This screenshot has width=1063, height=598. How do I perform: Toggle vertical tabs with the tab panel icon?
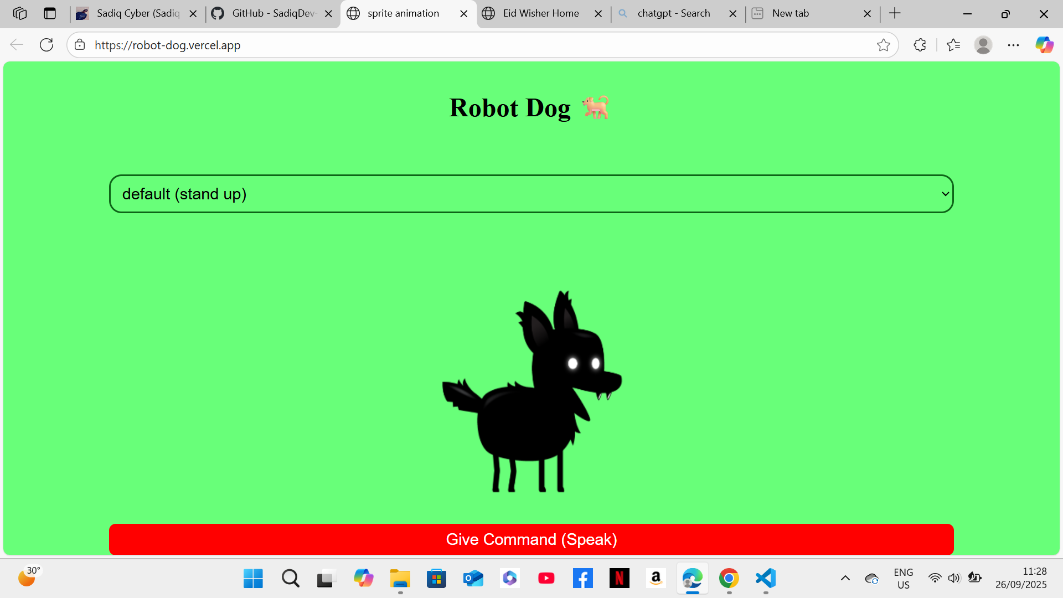coord(50,13)
